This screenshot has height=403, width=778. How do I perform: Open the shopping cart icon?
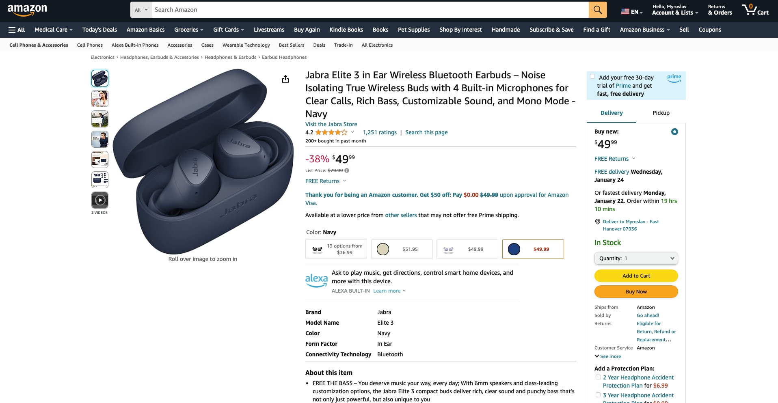click(x=755, y=10)
